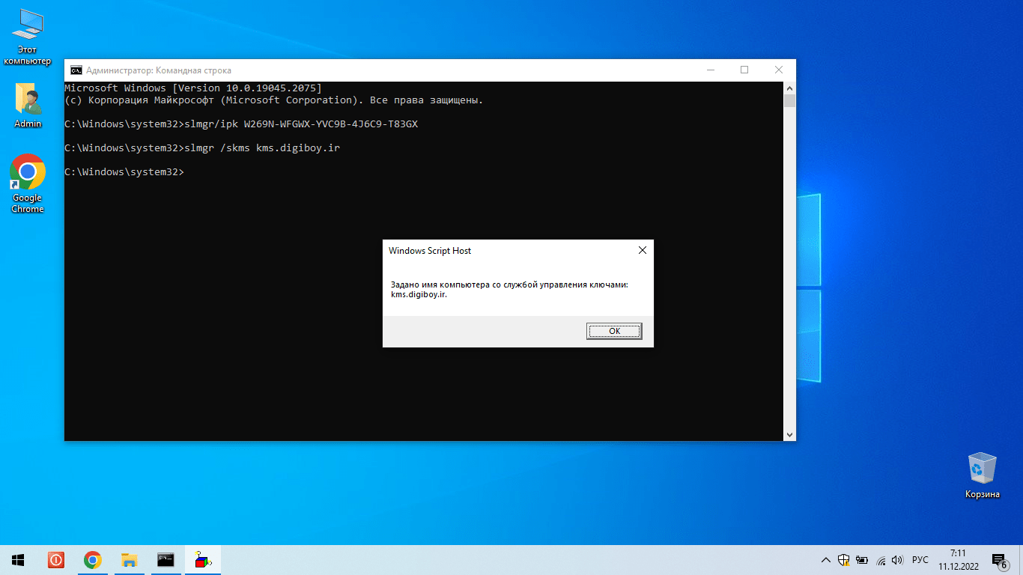This screenshot has height=575, width=1023.
Task: Open Google Chrome from the taskbar
Action: (x=93, y=560)
